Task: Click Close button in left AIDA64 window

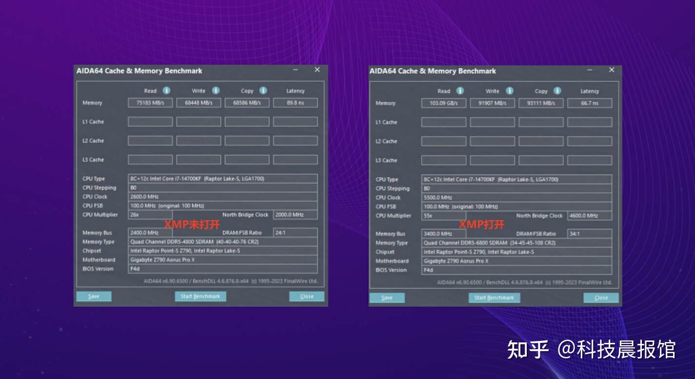Action: pyautogui.click(x=307, y=297)
